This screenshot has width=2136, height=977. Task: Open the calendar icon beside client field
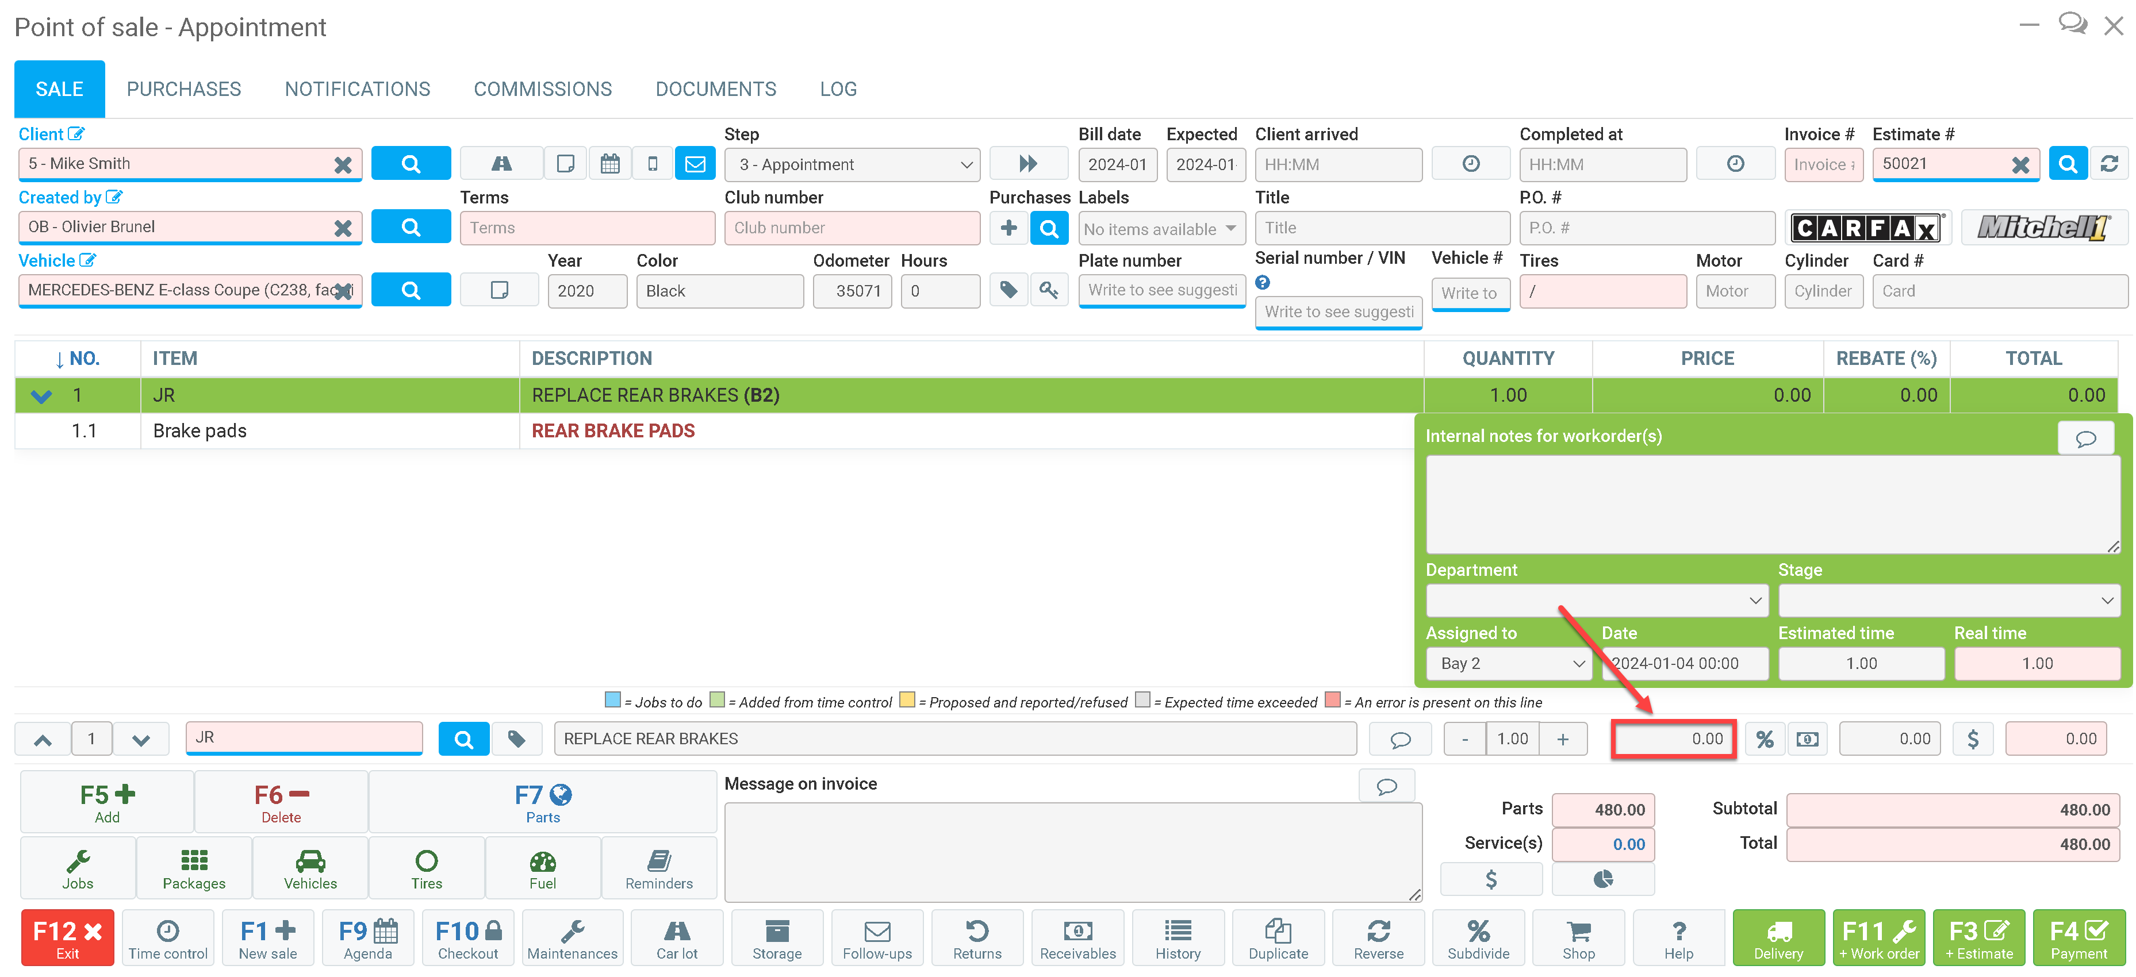pyautogui.click(x=609, y=163)
